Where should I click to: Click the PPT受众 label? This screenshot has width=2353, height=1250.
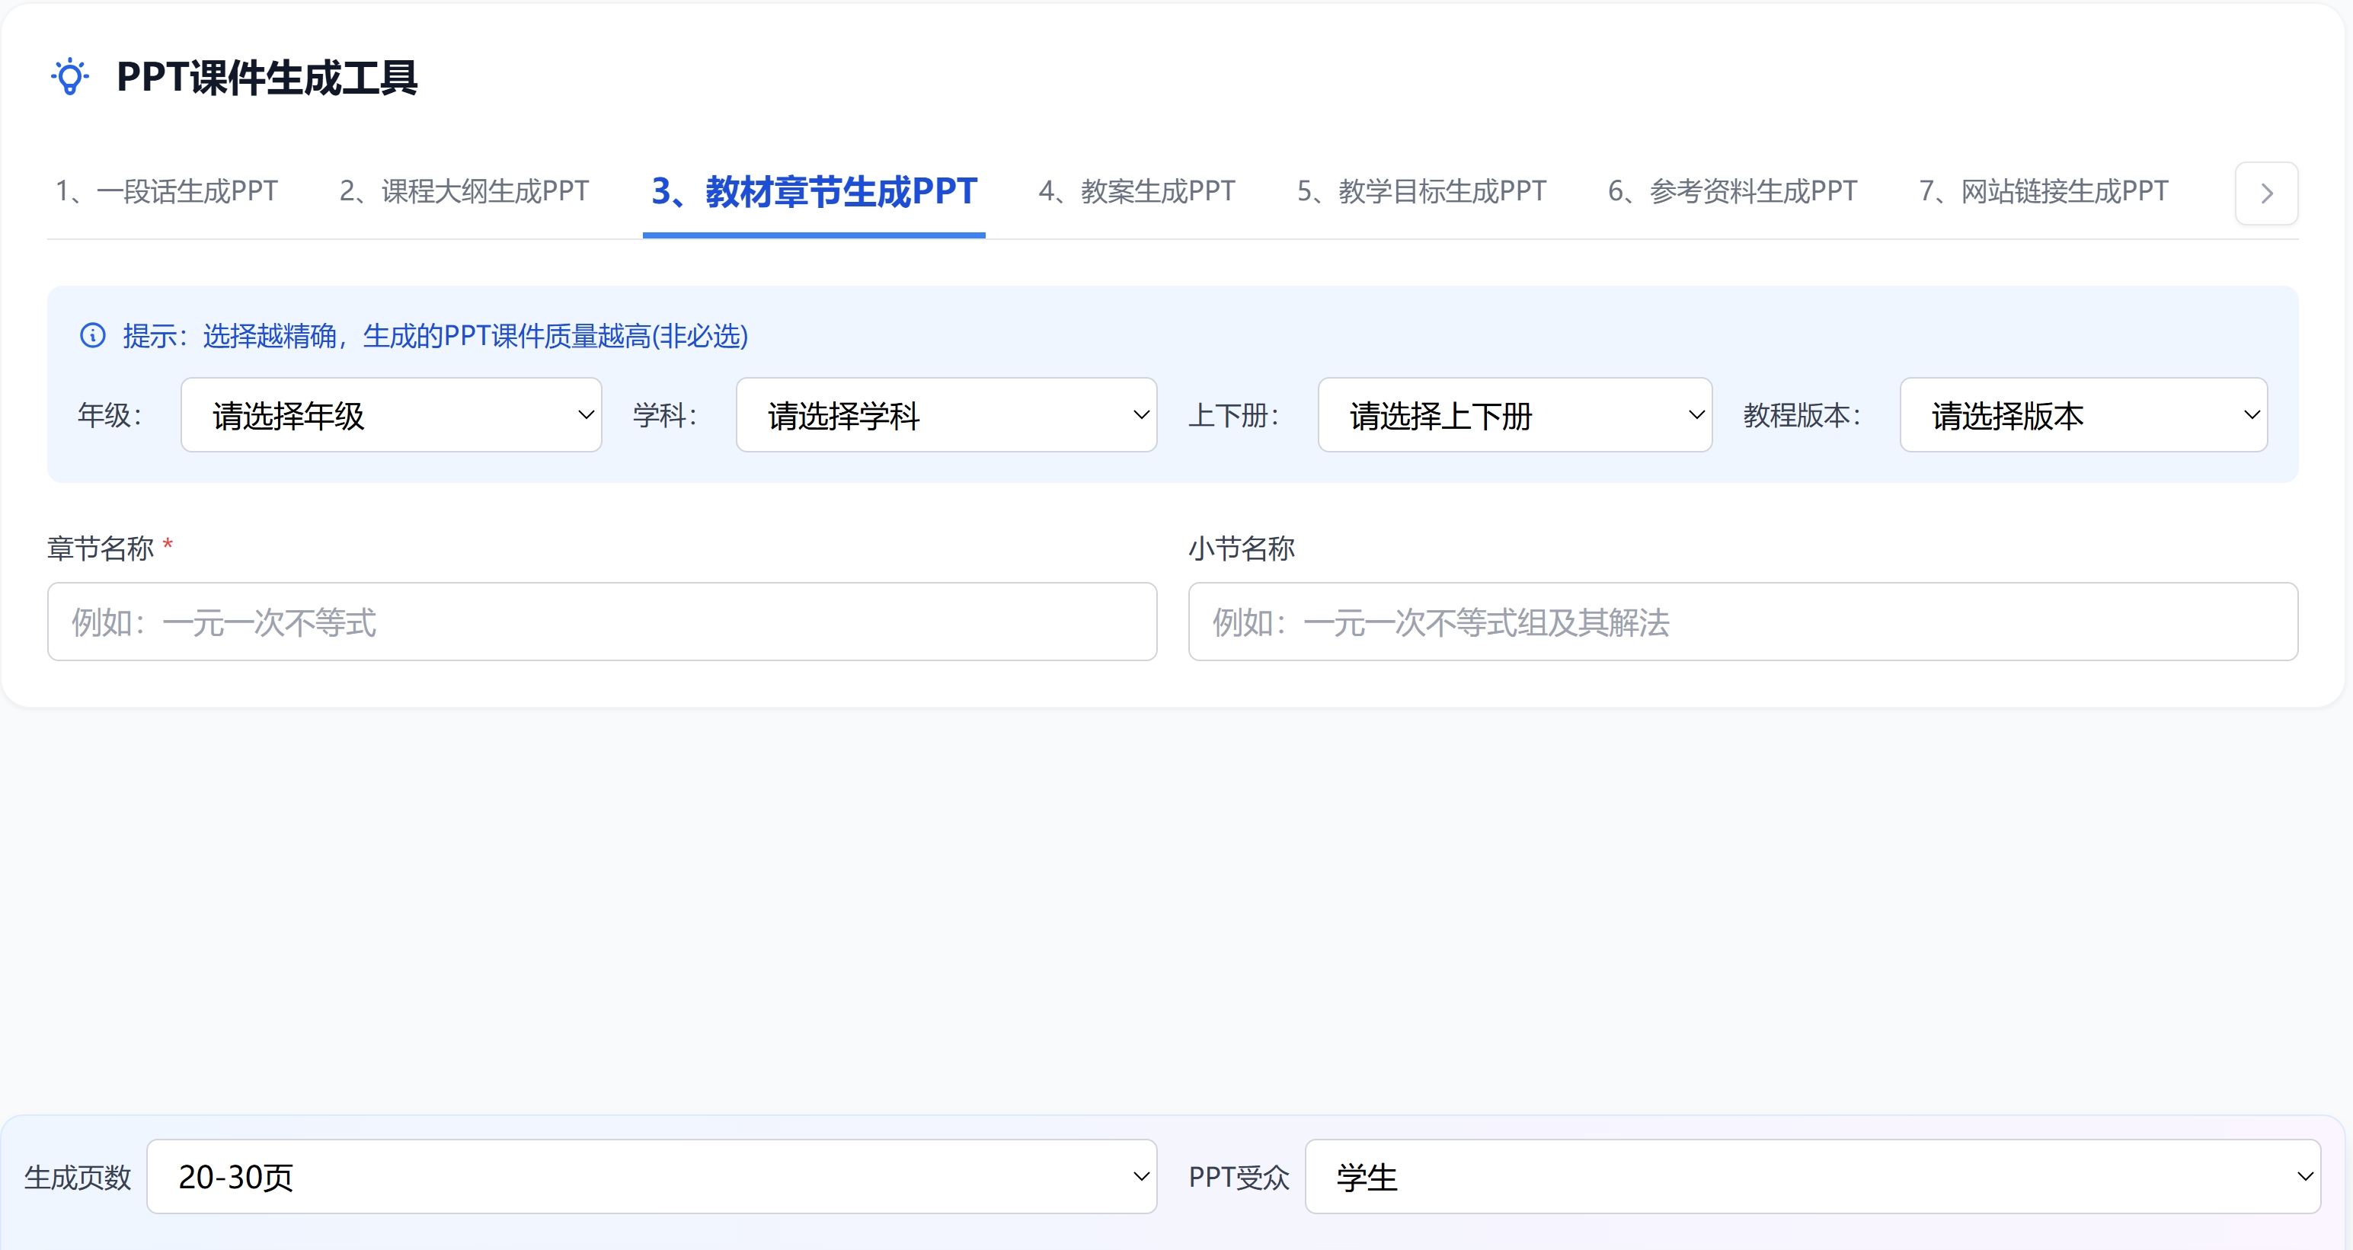tap(1239, 1177)
